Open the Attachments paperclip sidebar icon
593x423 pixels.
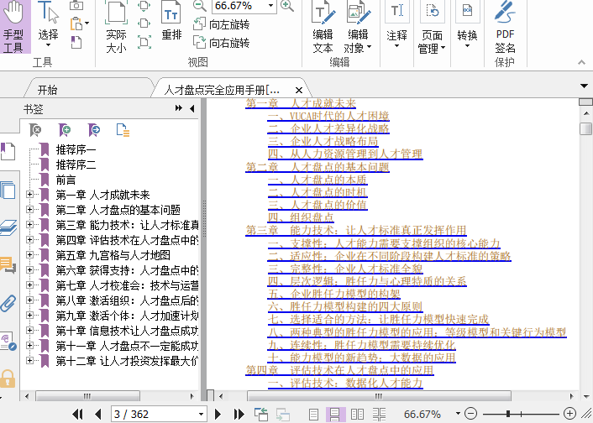tap(8, 303)
